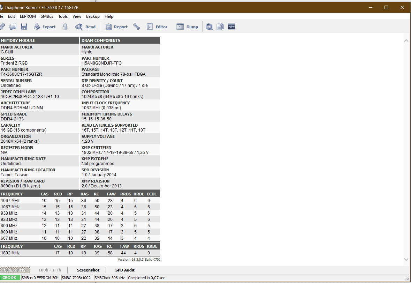
Task: Click the magnifier search icon in toolbar
Action: pos(209,27)
